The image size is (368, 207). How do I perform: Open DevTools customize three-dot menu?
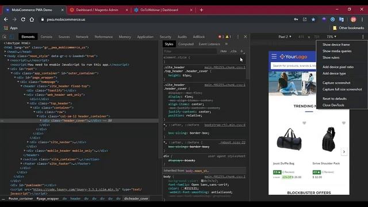pos(238,37)
